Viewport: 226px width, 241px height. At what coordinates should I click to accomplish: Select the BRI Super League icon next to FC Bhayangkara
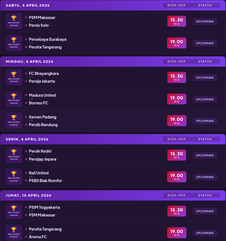coord(13,77)
